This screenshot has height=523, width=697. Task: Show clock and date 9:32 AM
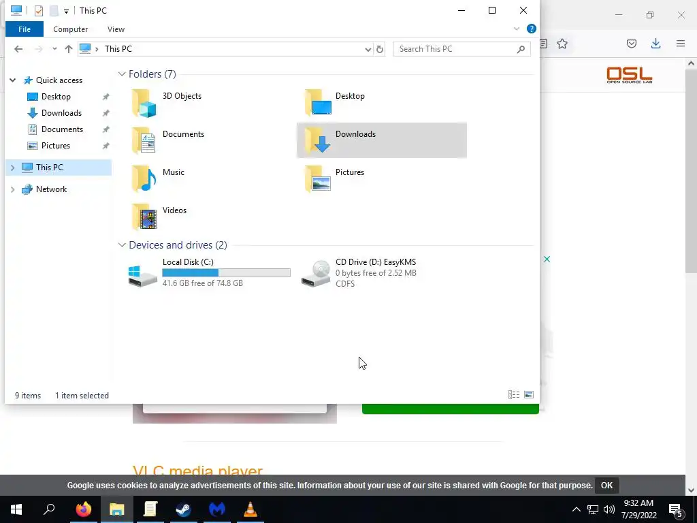pyautogui.click(x=638, y=509)
